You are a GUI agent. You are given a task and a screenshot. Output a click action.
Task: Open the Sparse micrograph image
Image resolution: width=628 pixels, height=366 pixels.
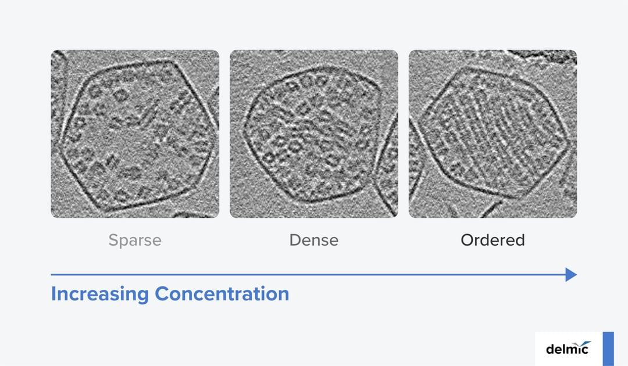pyautogui.click(x=135, y=134)
